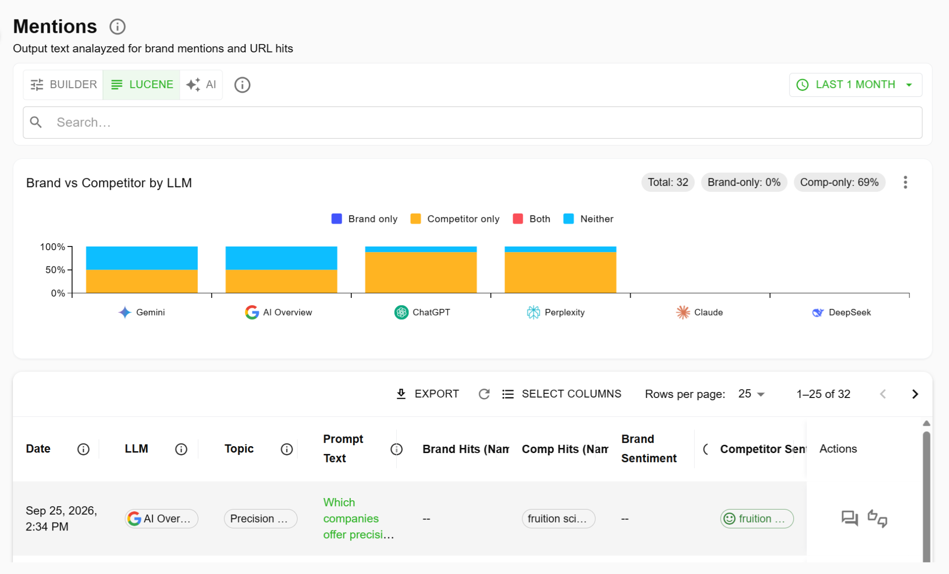Click the ChatGPT icon on chart axis

coord(401,312)
